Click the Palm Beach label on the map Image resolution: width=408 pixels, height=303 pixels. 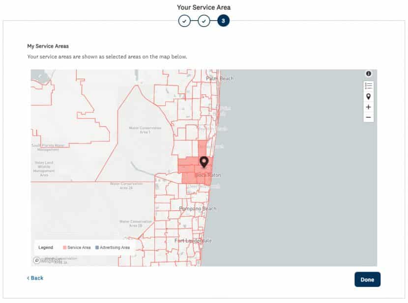[x=220, y=79]
